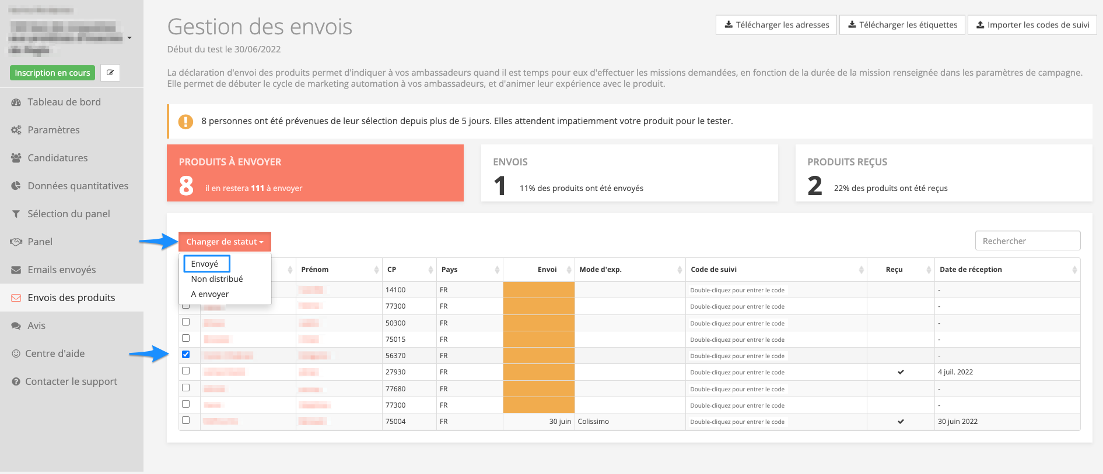Image resolution: width=1103 pixels, height=474 pixels.
Task: Go to Candidatures in the sidebar
Action: [57, 158]
